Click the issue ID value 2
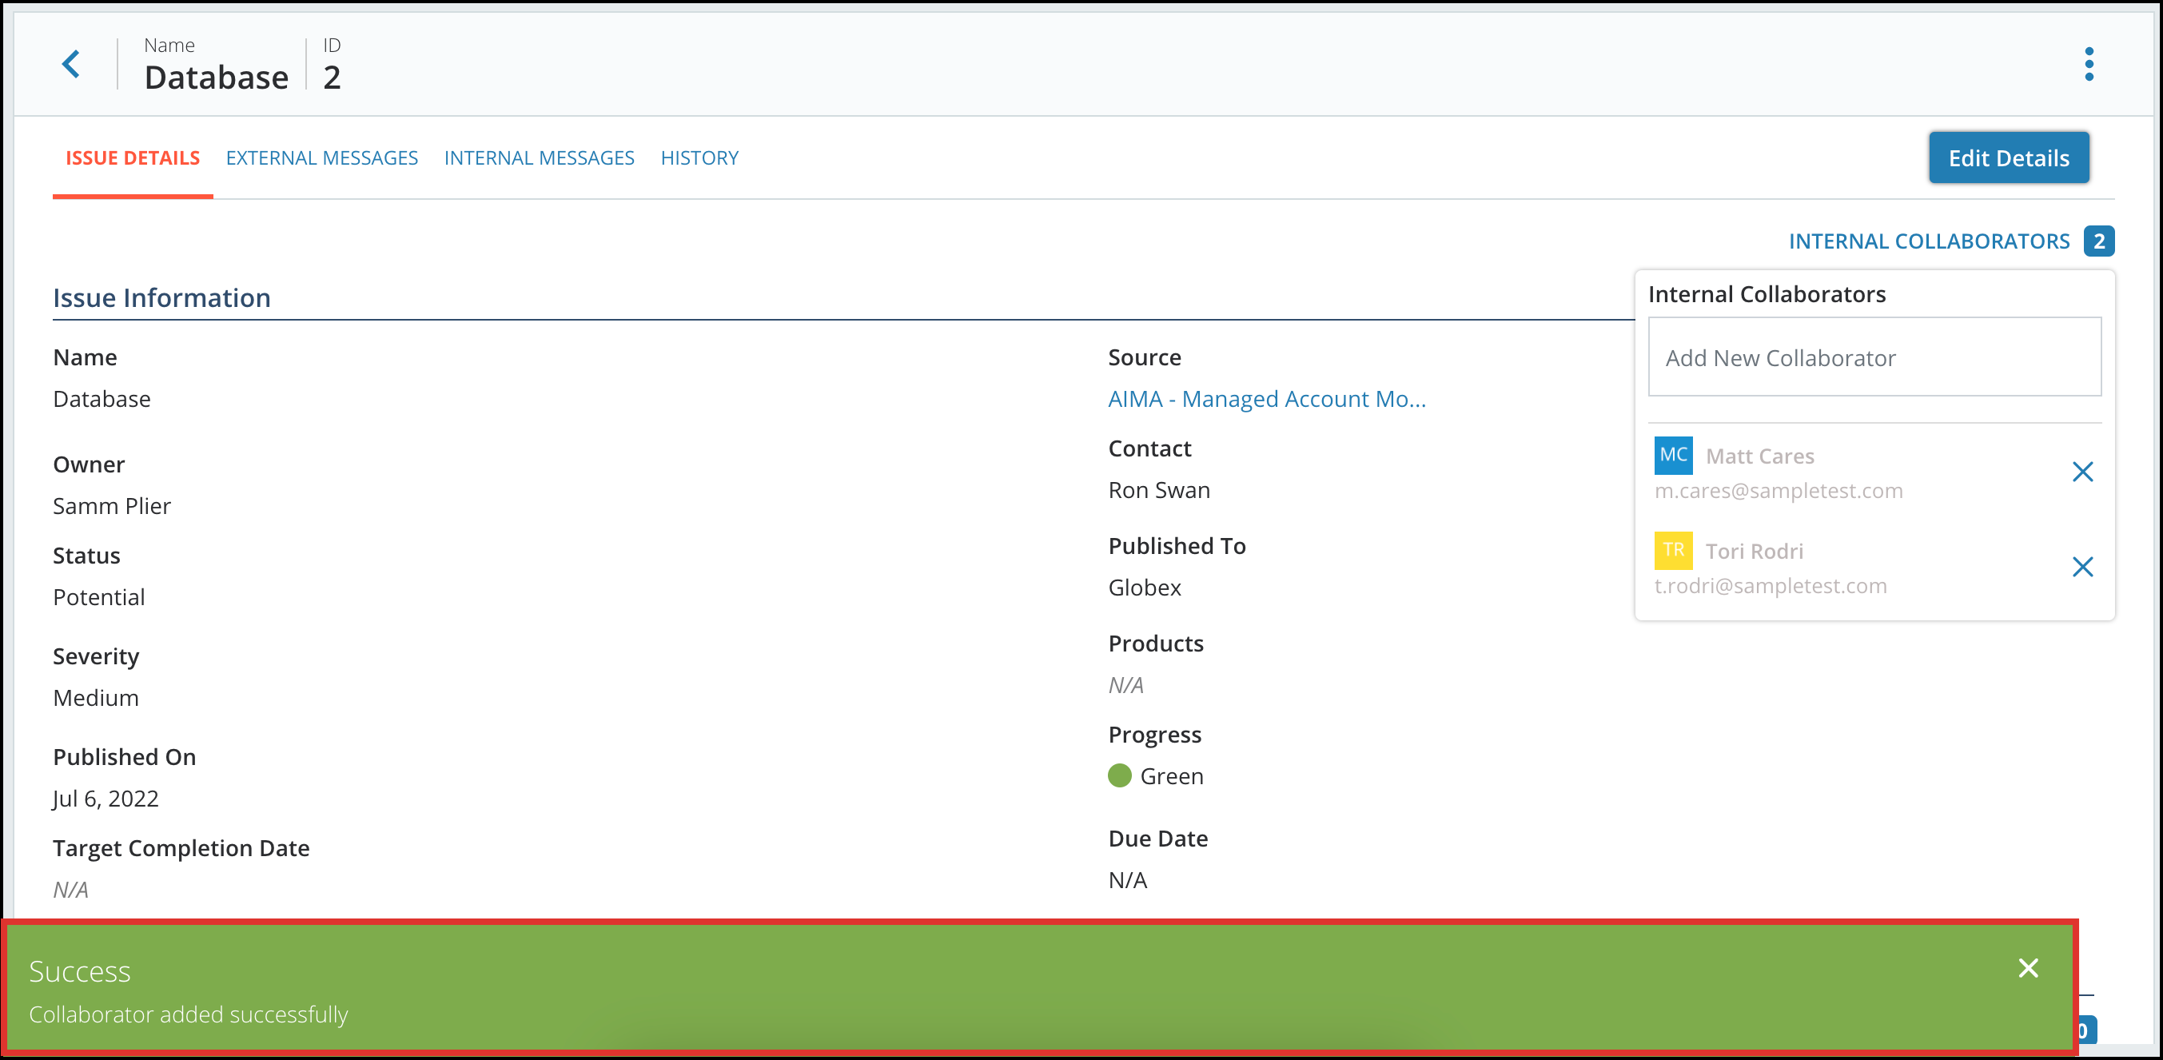This screenshot has height=1060, width=2163. (x=332, y=78)
